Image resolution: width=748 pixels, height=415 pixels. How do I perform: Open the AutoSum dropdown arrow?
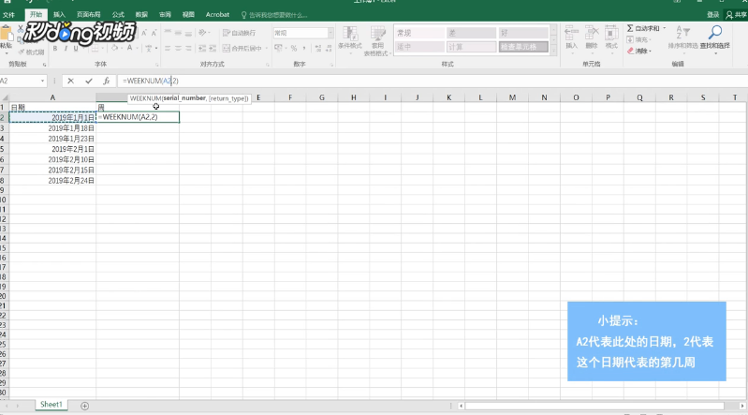pos(664,29)
